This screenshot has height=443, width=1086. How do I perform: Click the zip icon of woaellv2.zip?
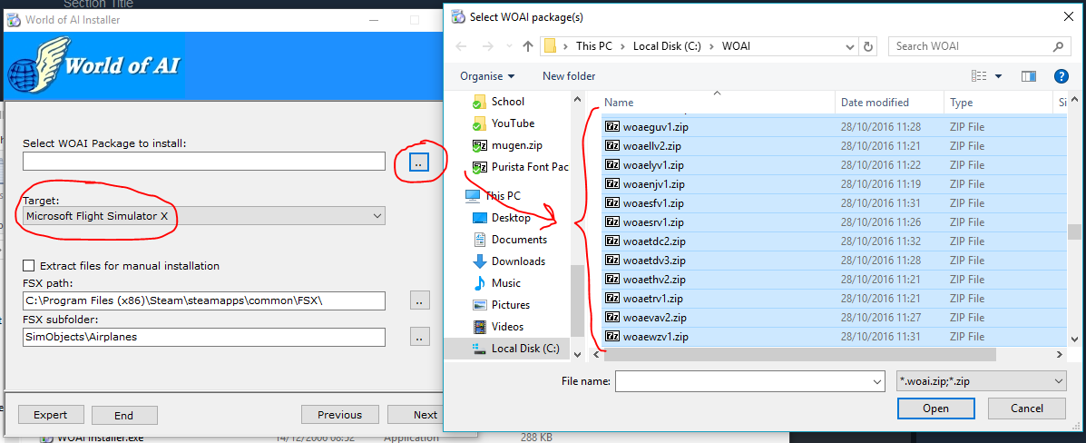(x=612, y=146)
